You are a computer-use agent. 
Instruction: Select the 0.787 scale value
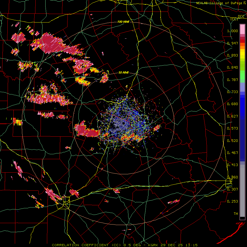click(x=232, y=80)
